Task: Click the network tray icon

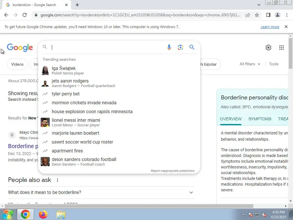Action: [x=257, y=215]
